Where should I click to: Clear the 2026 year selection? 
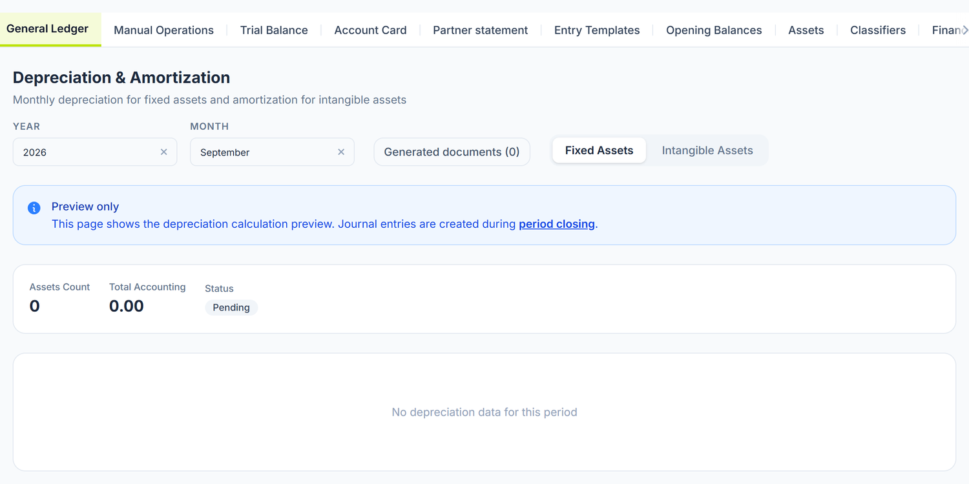[x=163, y=152]
